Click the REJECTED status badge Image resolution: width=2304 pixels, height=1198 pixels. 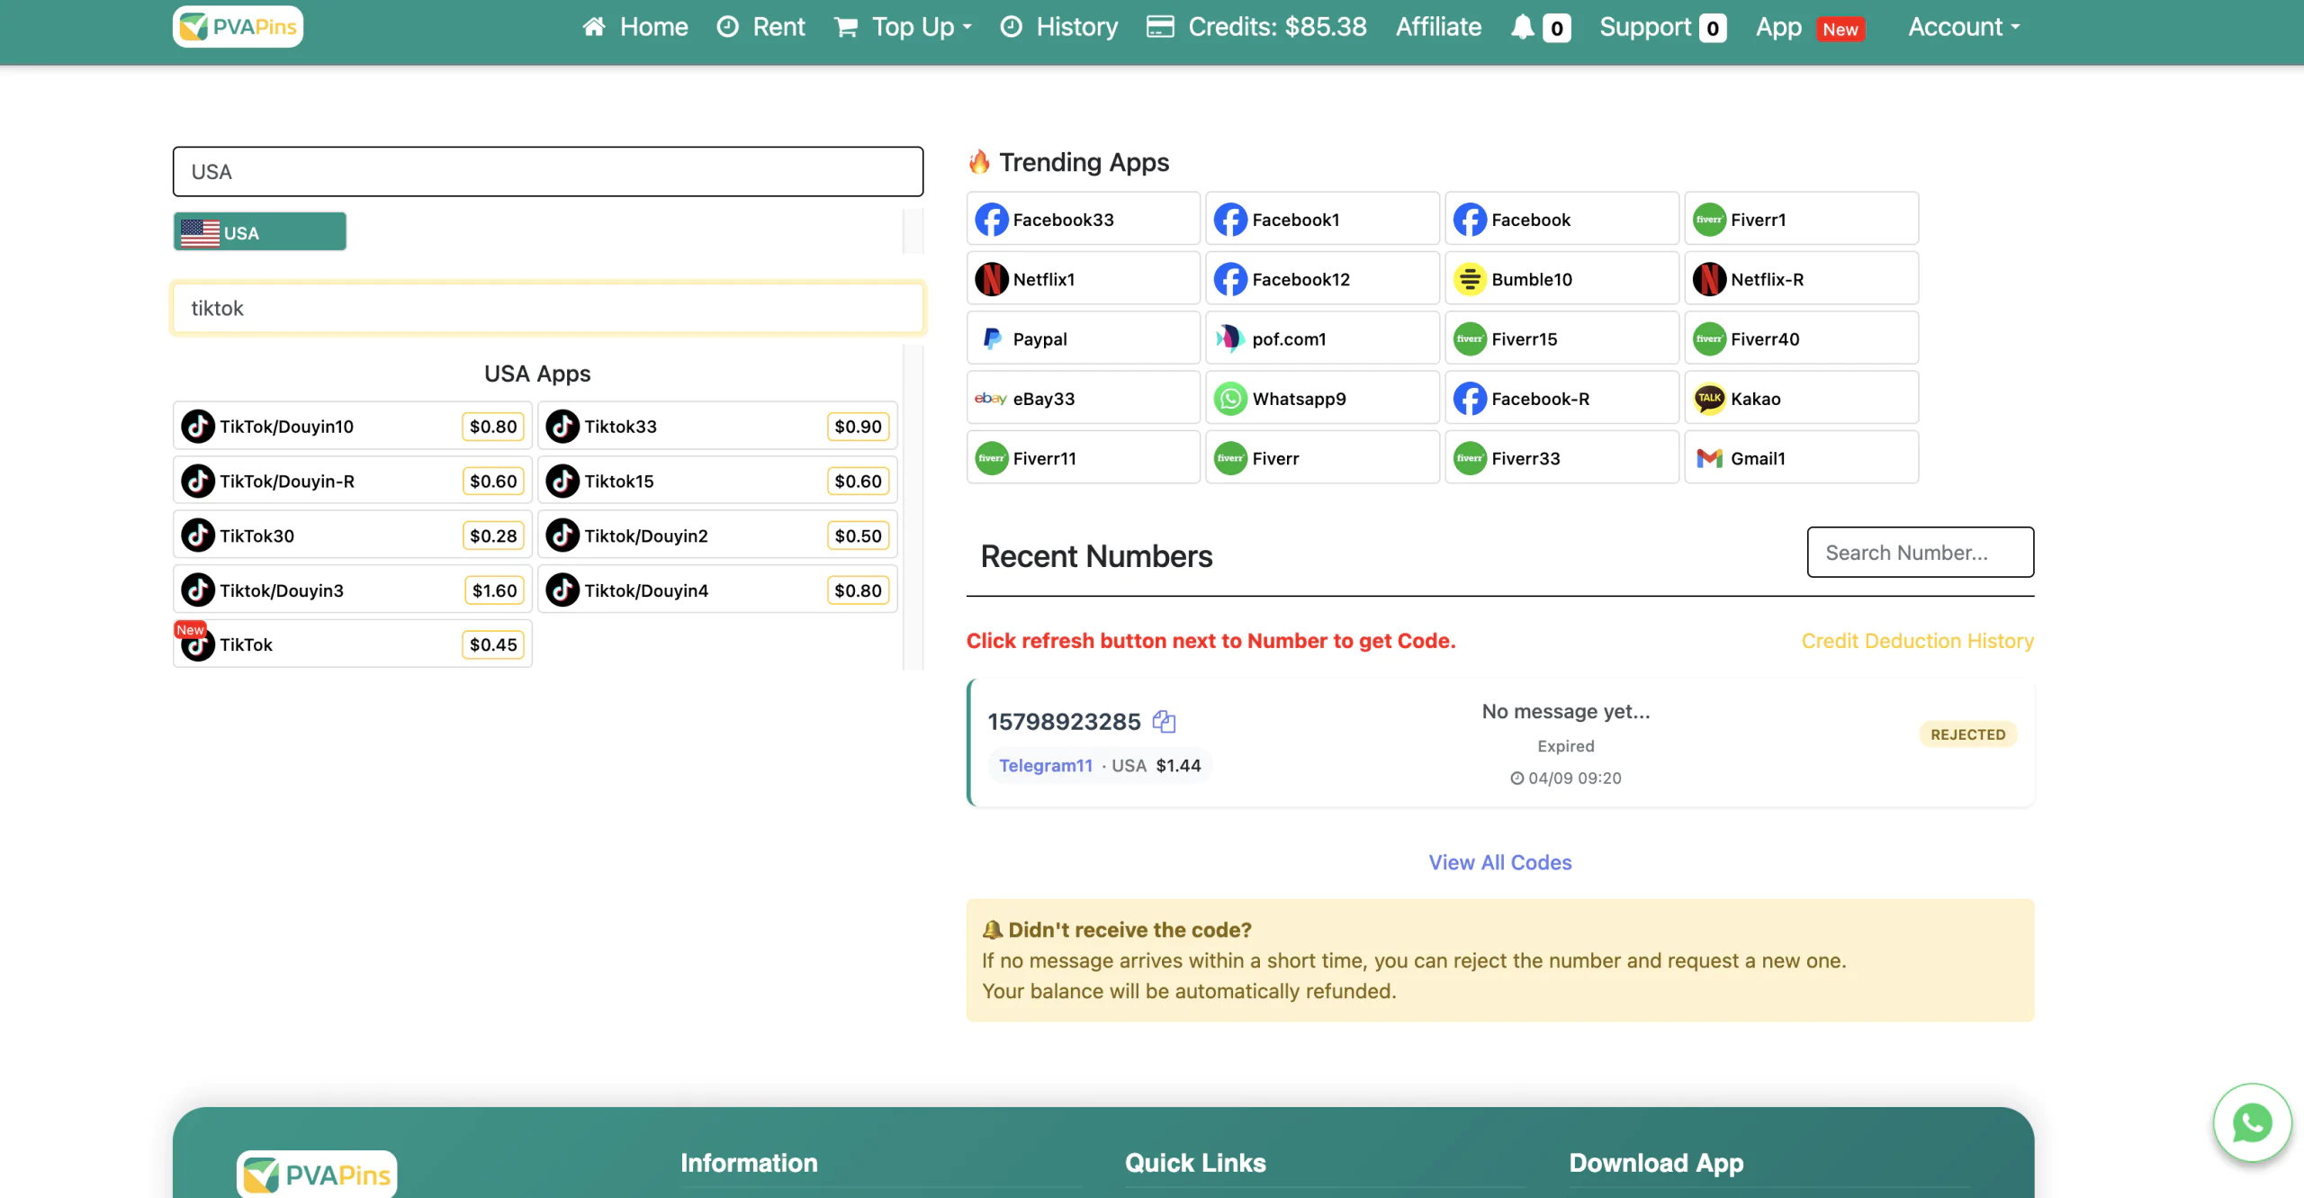pos(1968,734)
